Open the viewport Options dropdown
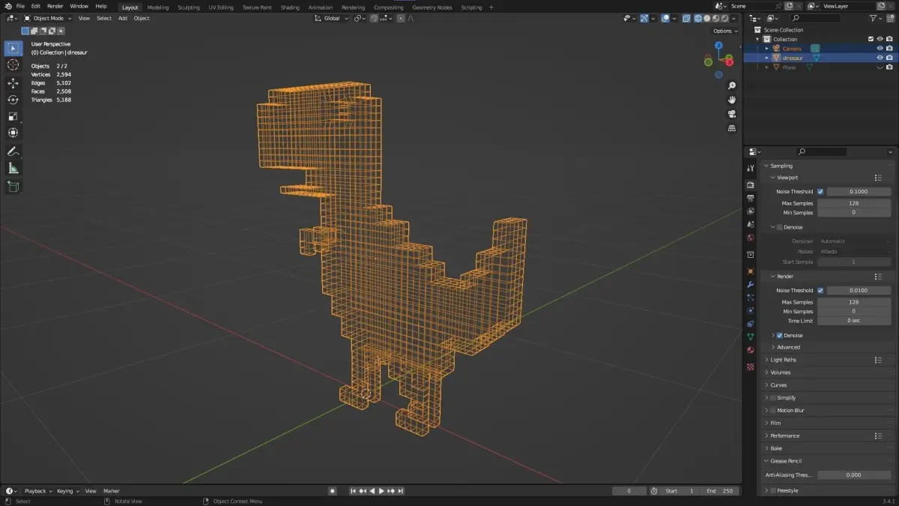Screen dimensions: 899x506 [724, 31]
